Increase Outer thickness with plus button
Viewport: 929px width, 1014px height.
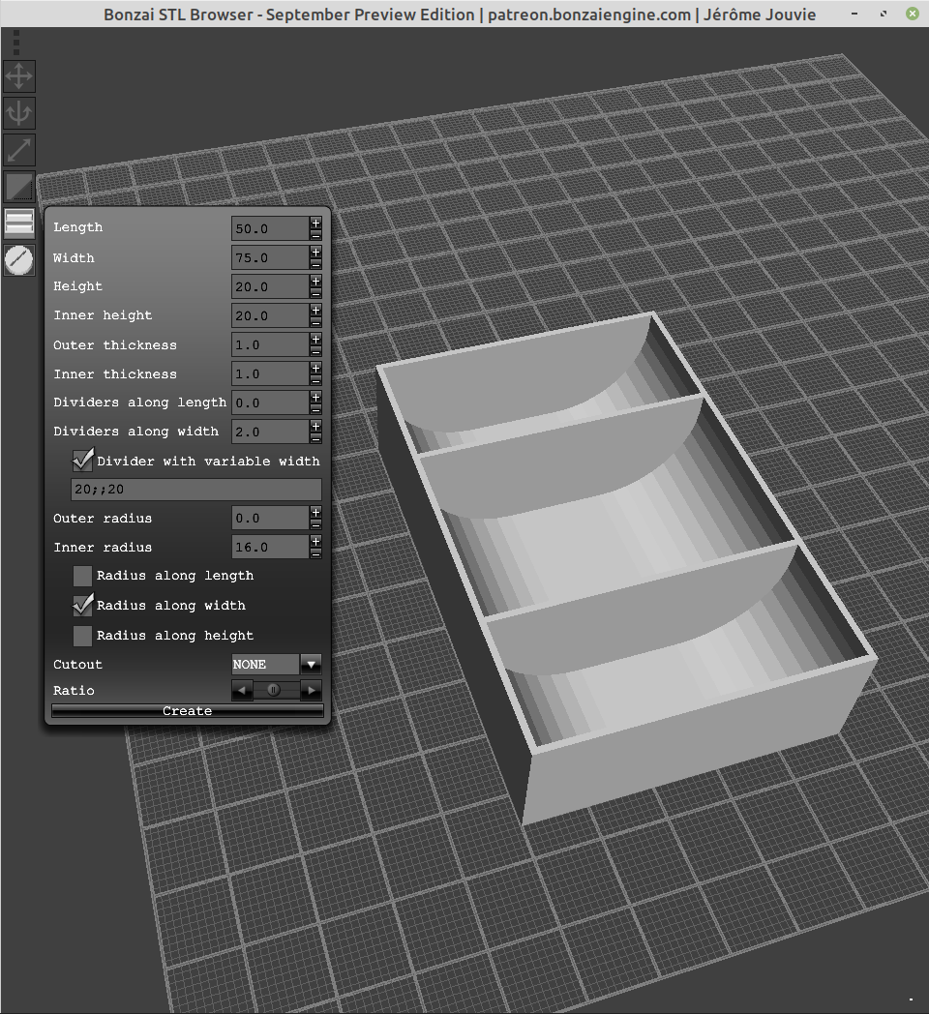[315, 339]
